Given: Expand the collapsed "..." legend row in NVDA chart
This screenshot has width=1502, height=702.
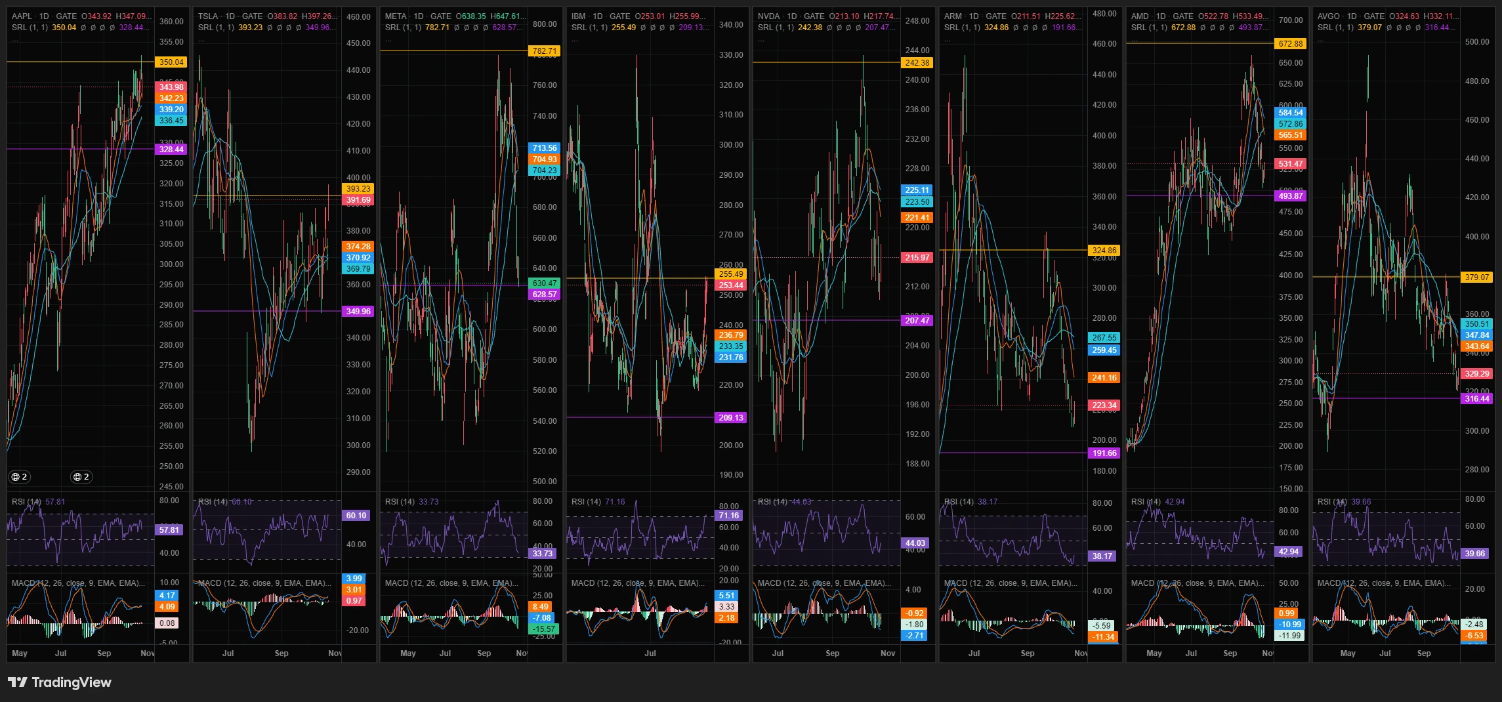Looking at the screenshot, I should tap(761, 39).
